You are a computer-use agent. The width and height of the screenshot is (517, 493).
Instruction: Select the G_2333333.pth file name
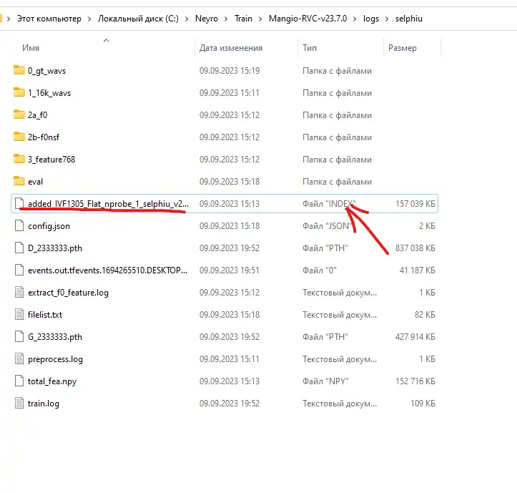click(55, 337)
